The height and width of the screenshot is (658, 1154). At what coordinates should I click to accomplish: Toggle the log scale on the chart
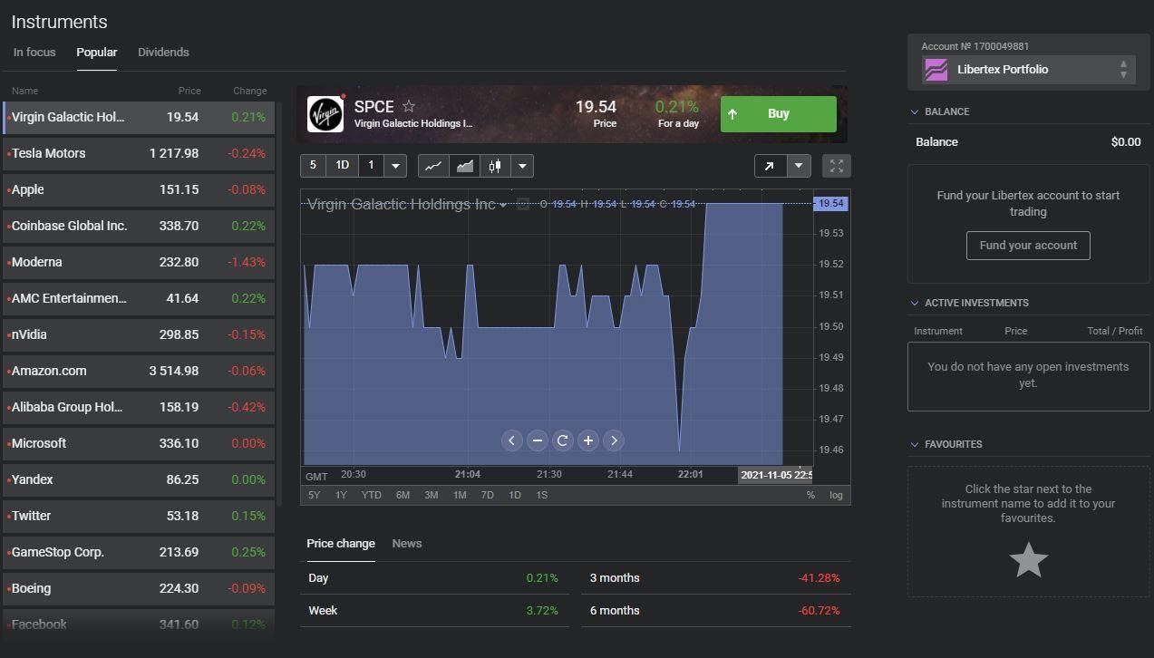836,495
